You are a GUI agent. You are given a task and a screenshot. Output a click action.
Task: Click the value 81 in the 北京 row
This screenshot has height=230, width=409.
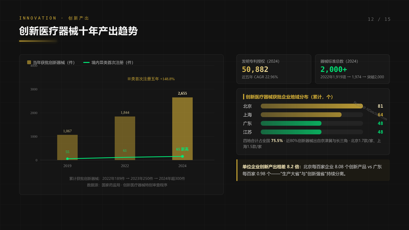tap(380, 106)
